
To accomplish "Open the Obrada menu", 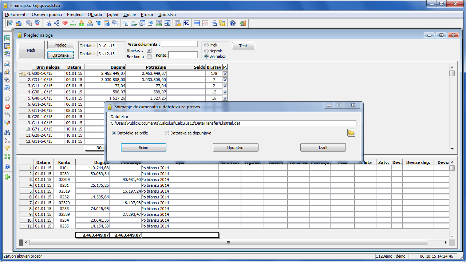I will click(95, 15).
